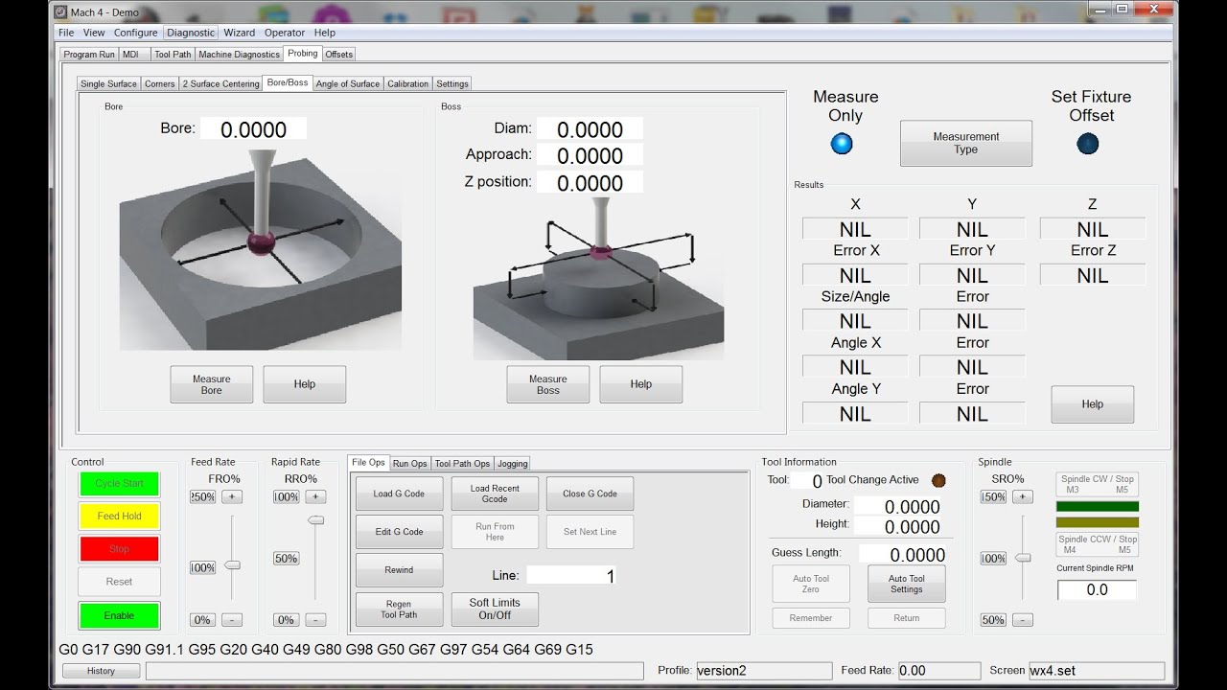
Task: Switch to the Calibration tab
Action: [407, 83]
